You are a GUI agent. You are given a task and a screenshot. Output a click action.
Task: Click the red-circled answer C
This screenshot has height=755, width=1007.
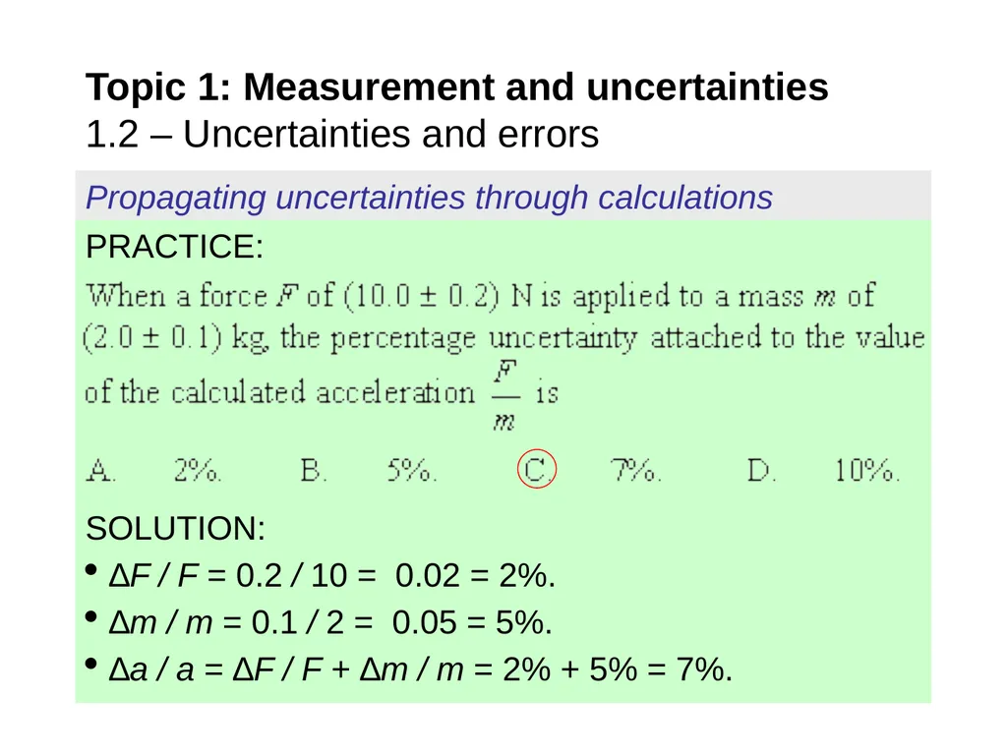[x=536, y=469]
